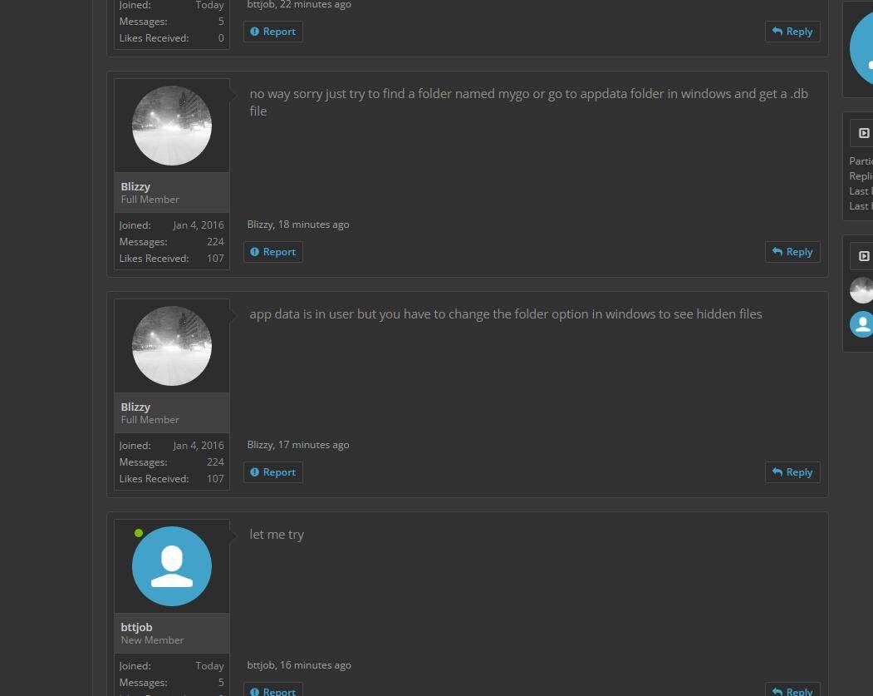Screen dimensions: 873x696
Task: Open the bttjob username link on the 'let me try' post
Action: (136, 627)
